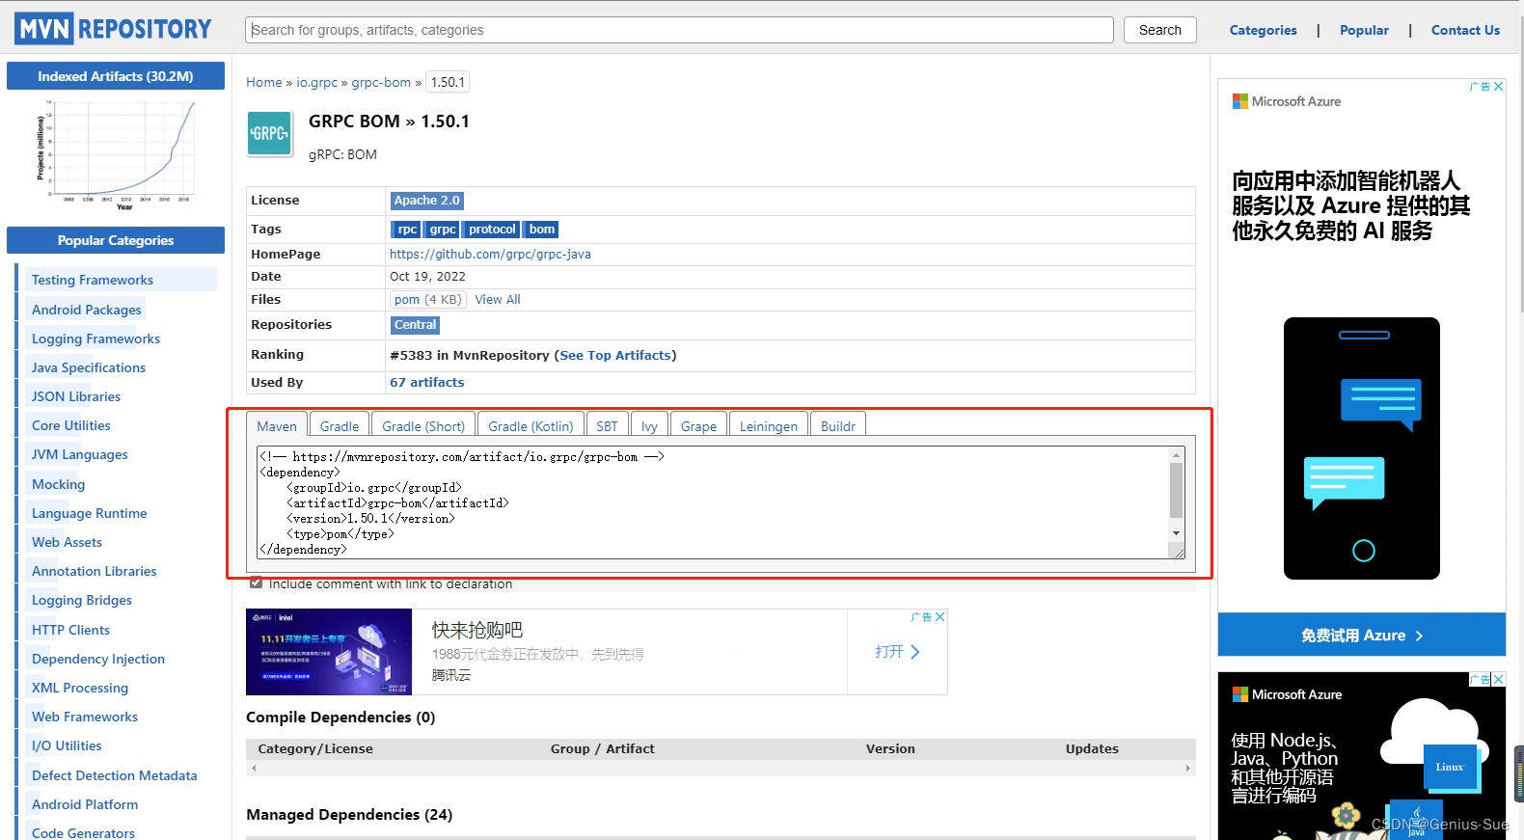Close the top Microsoft Azure ad
Viewport: 1524px width, 840px height.
pos(1498,87)
